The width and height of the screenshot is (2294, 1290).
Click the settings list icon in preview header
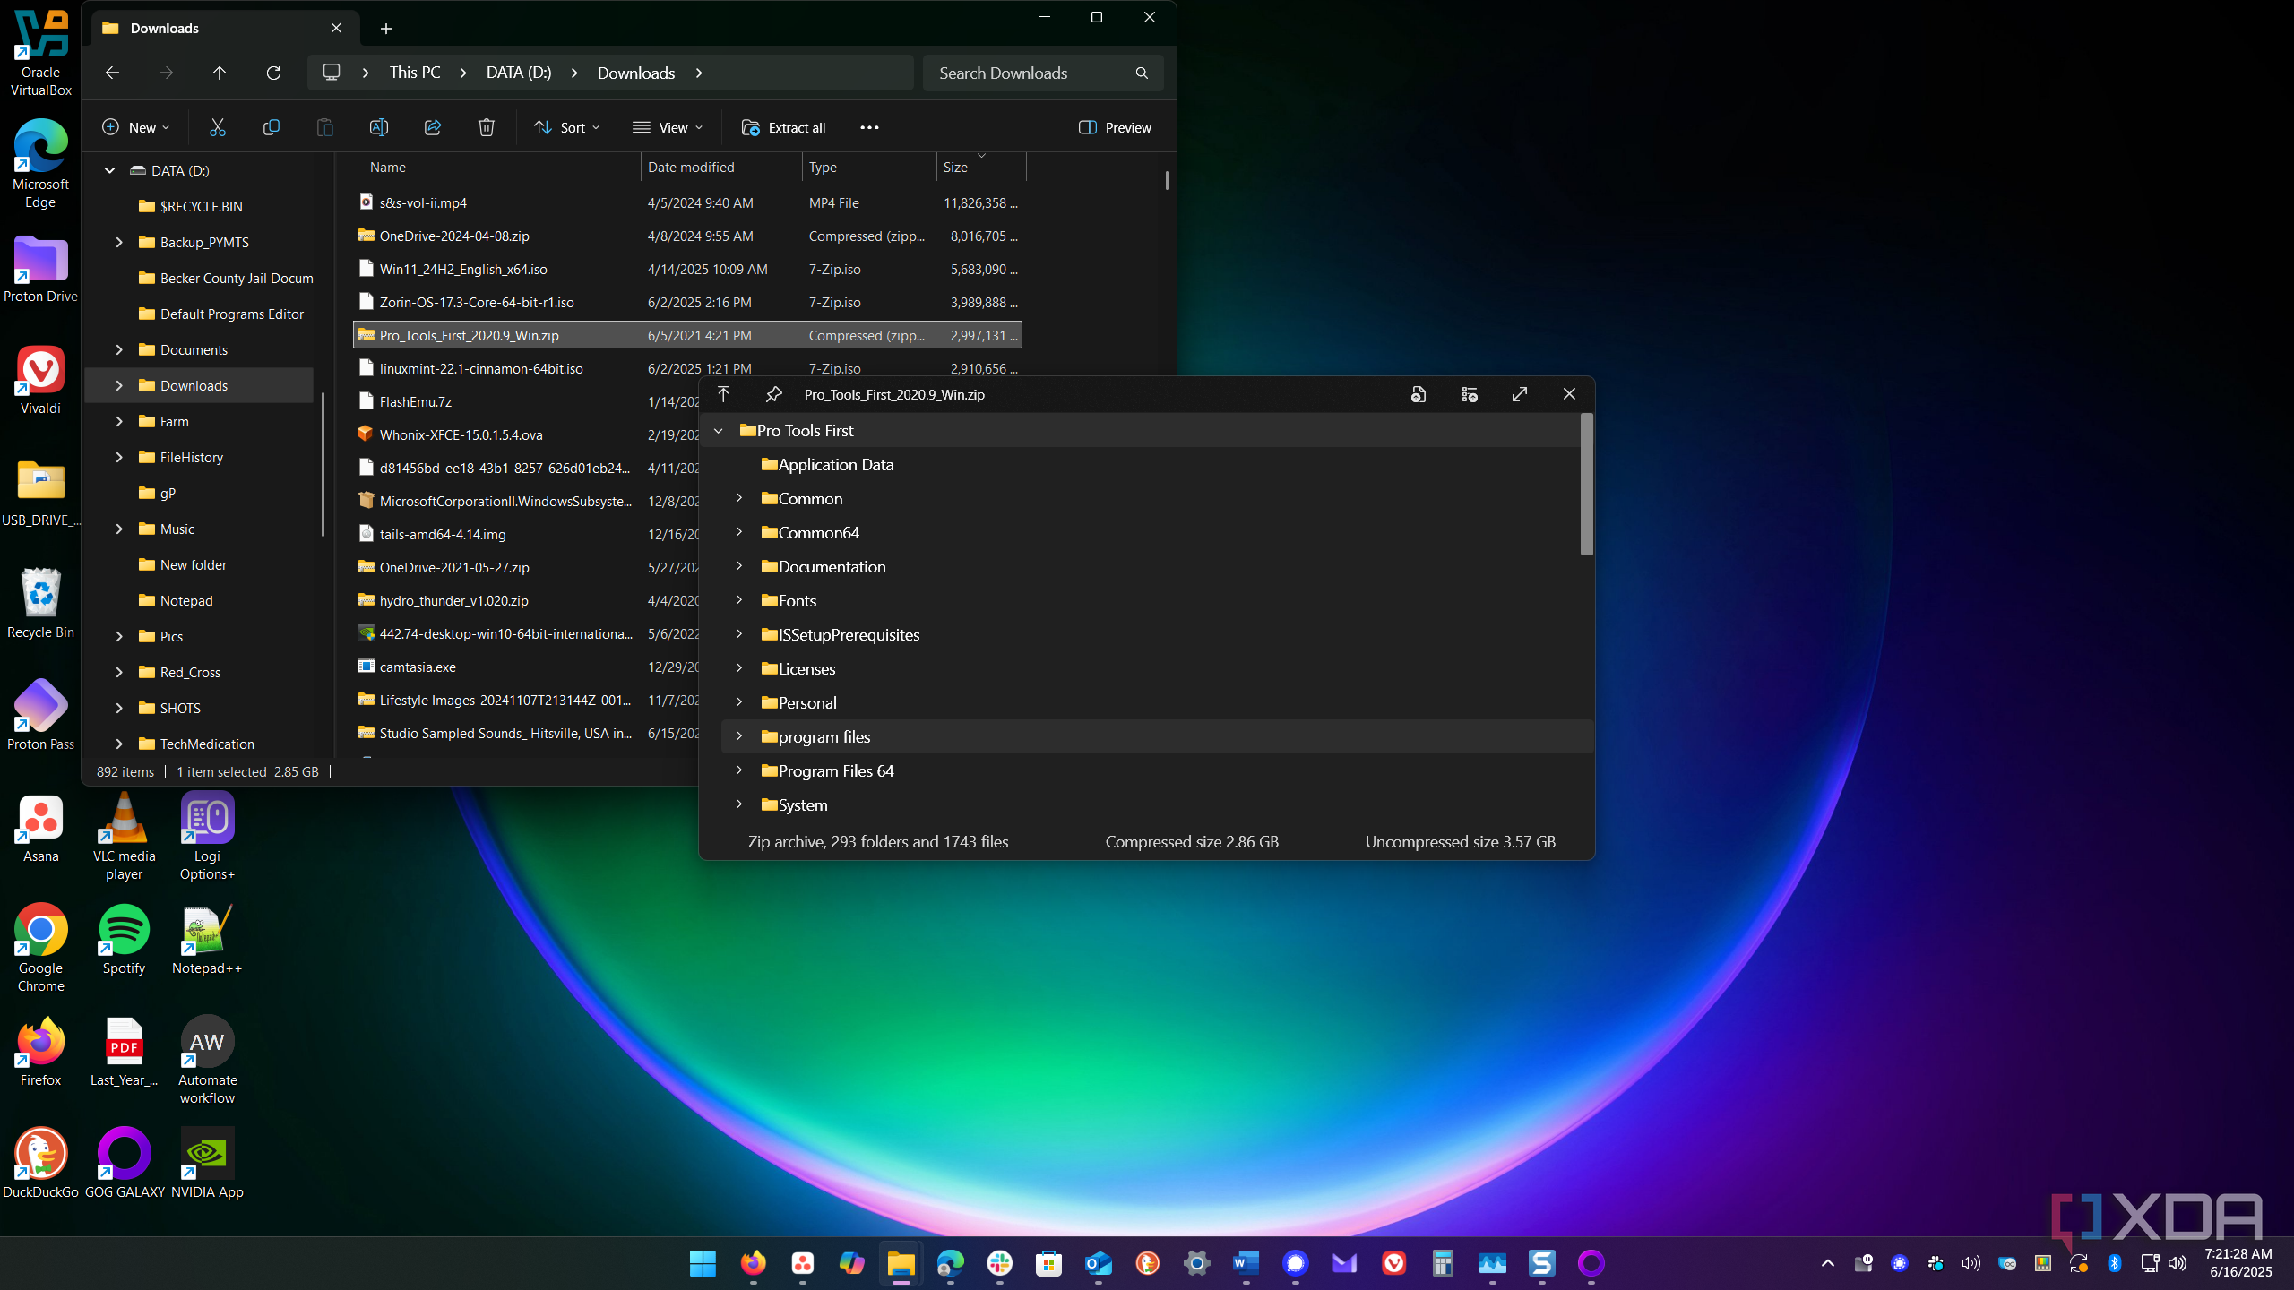tap(1470, 394)
